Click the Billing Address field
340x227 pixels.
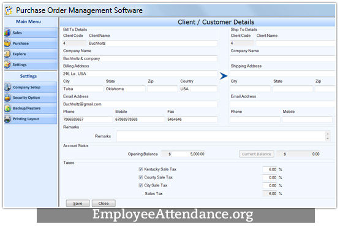coord(140,74)
